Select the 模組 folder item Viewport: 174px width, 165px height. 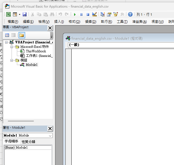[x=24, y=60]
